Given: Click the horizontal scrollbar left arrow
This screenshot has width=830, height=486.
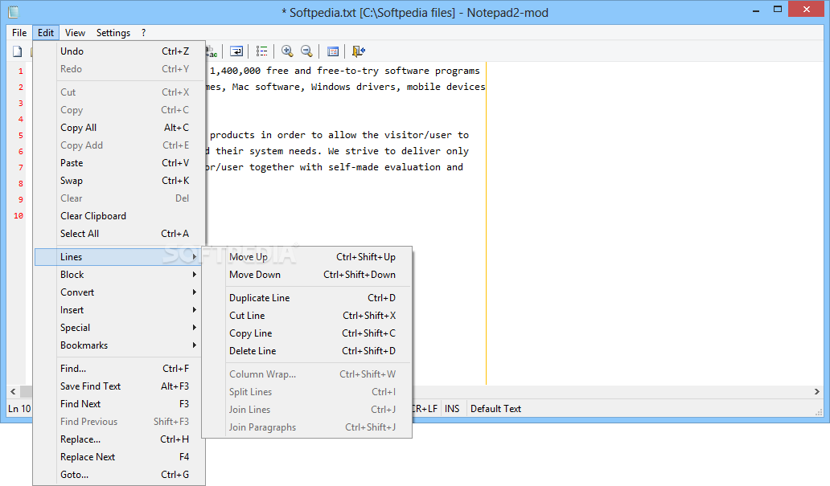Looking at the screenshot, I should point(13,392).
